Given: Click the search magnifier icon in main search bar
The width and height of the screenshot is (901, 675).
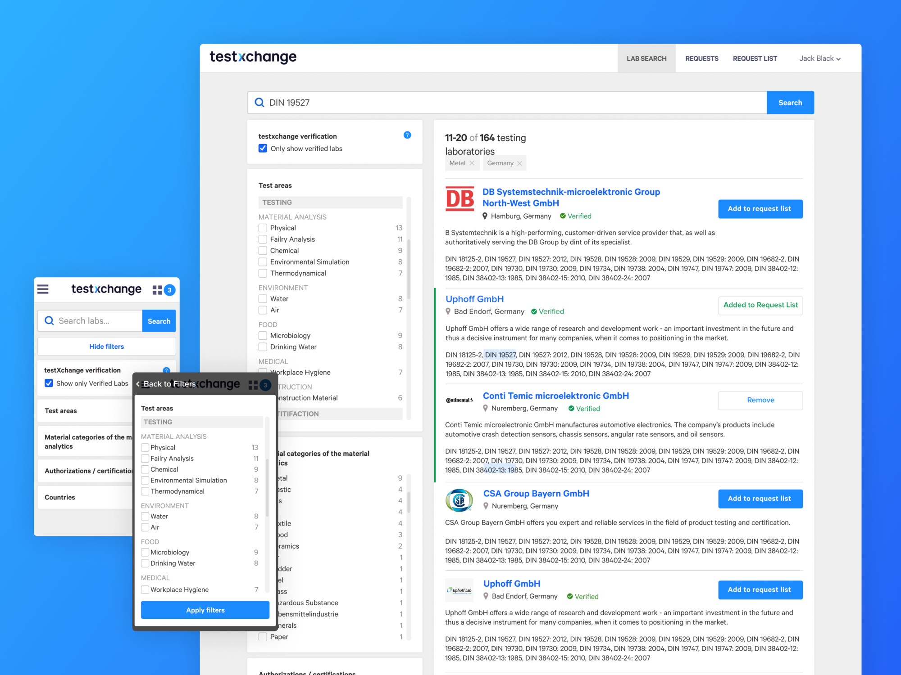Looking at the screenshot, I should pos(259,103).
